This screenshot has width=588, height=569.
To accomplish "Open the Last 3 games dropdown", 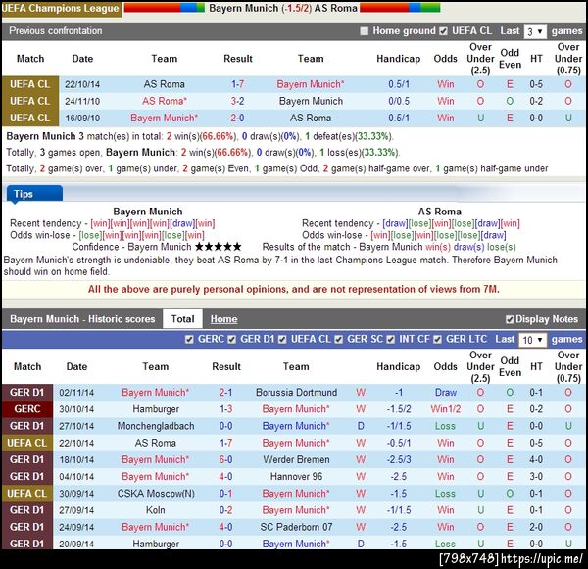I will tap(535, 31).
